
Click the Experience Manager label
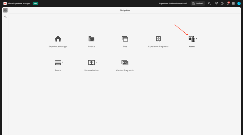point(58,46)
